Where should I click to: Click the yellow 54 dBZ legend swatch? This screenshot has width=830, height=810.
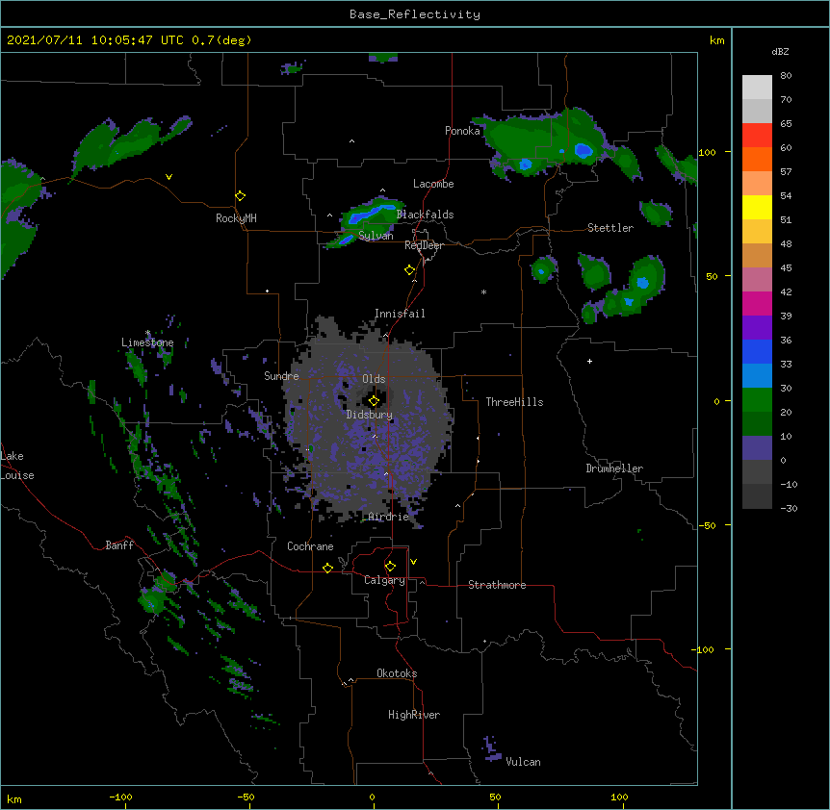757,207
